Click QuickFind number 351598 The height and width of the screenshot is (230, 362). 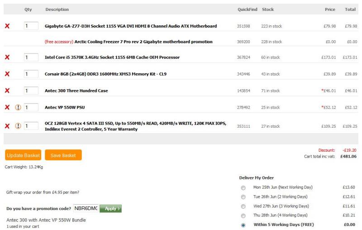(243, 26)
